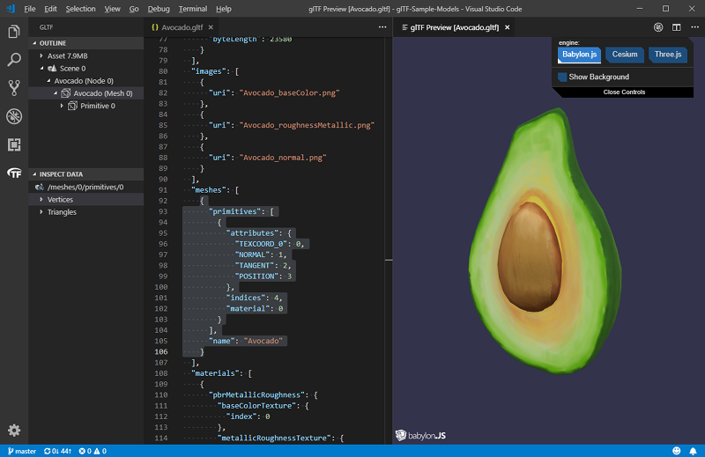Click "Avocado_normal.png" uri string
Viewport: 705px width, 457px height.
[283, 158]
